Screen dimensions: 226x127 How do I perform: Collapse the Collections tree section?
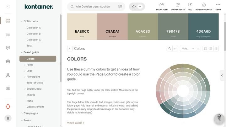pyautogui.click(x=22, y=21)
